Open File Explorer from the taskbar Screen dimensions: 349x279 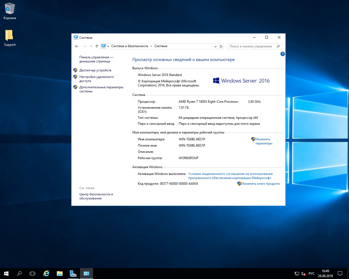(x=59, y=274)
